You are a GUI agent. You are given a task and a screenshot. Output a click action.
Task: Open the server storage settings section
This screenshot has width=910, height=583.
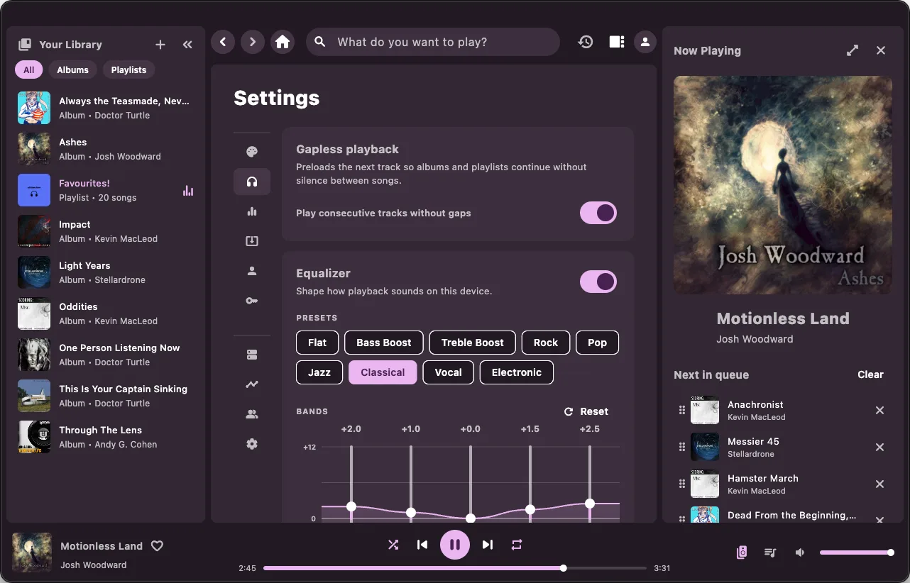251,355
